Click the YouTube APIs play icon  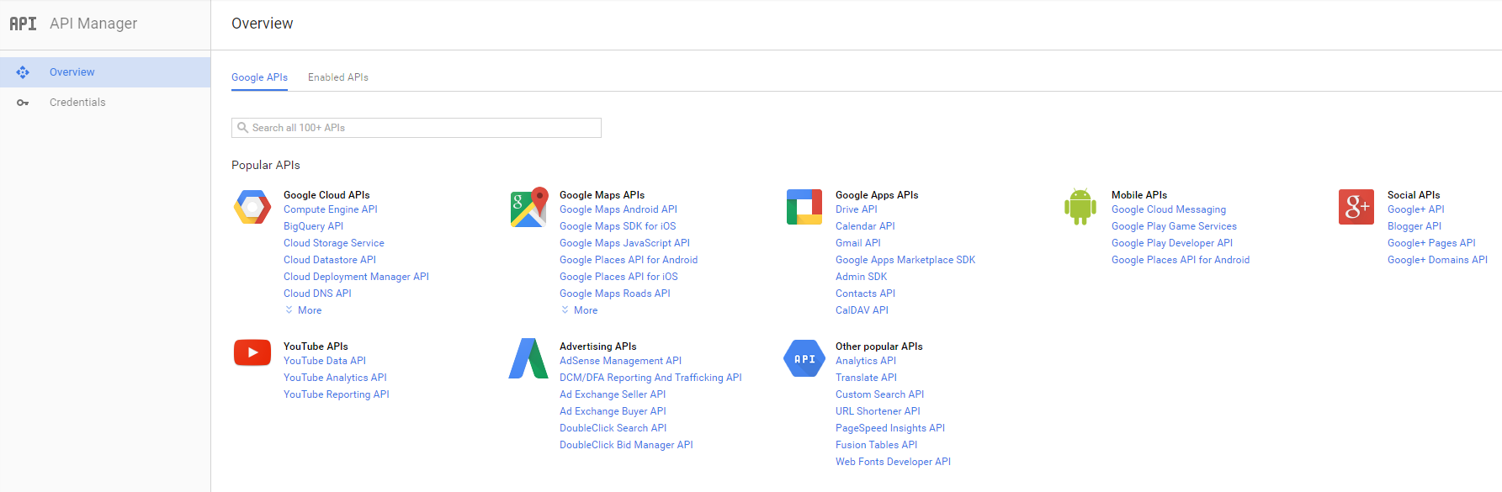point(252,352)
